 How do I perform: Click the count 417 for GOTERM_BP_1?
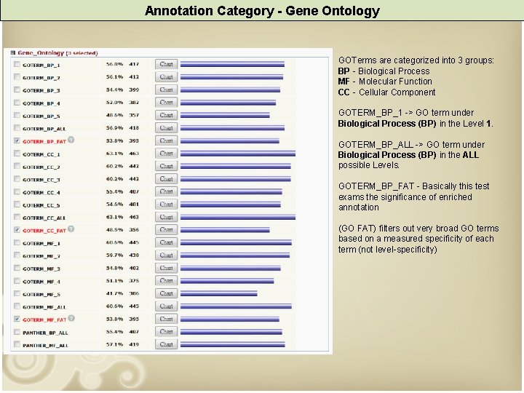[x=134, y=64]
